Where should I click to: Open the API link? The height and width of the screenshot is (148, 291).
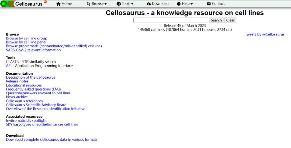(9, 66)
